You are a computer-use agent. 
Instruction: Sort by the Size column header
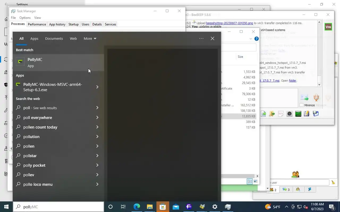(240, 57)
